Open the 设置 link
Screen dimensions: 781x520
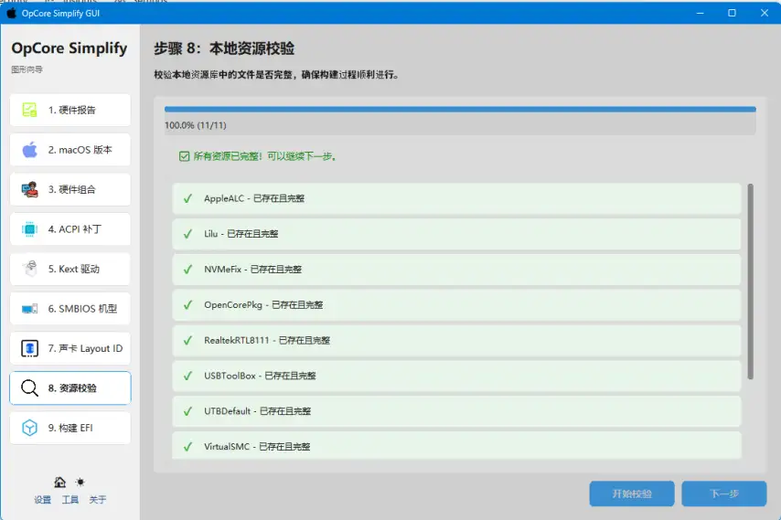point(42,500)
